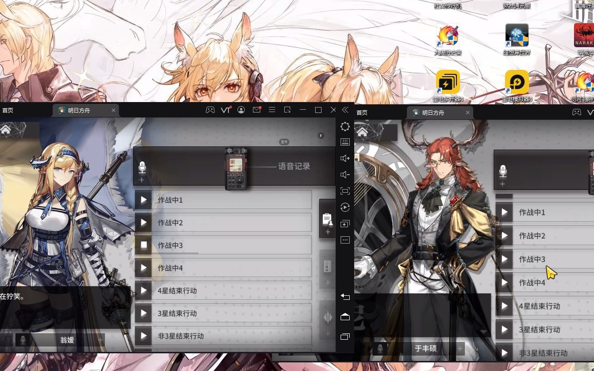This screenshot has height=371, width=594.
Task: Go home via house icon in left game
Action: tap(6, 130)
